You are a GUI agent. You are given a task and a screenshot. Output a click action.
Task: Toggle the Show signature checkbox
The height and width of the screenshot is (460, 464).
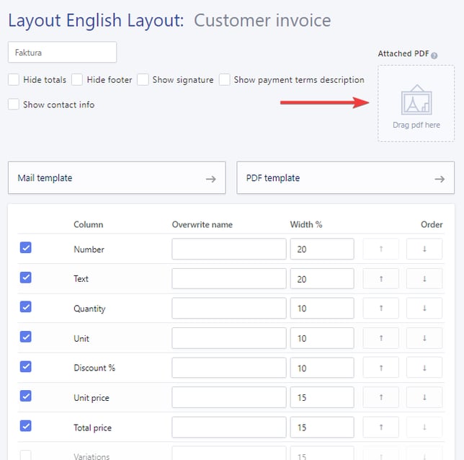pyautogui.click(x=143, y=80)
